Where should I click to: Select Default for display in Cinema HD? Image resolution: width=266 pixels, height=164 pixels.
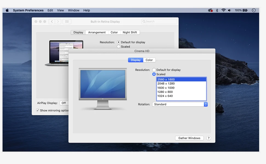pyautogui.click(x=154, y=70)
